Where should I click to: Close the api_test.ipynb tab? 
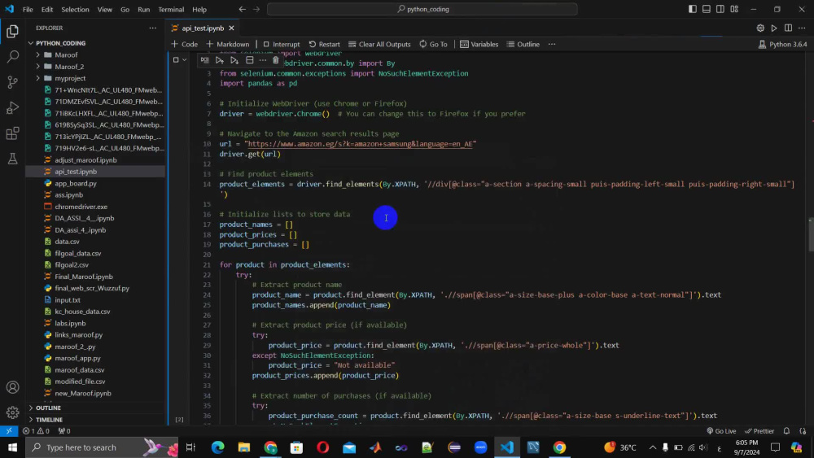tap(231, 28)
